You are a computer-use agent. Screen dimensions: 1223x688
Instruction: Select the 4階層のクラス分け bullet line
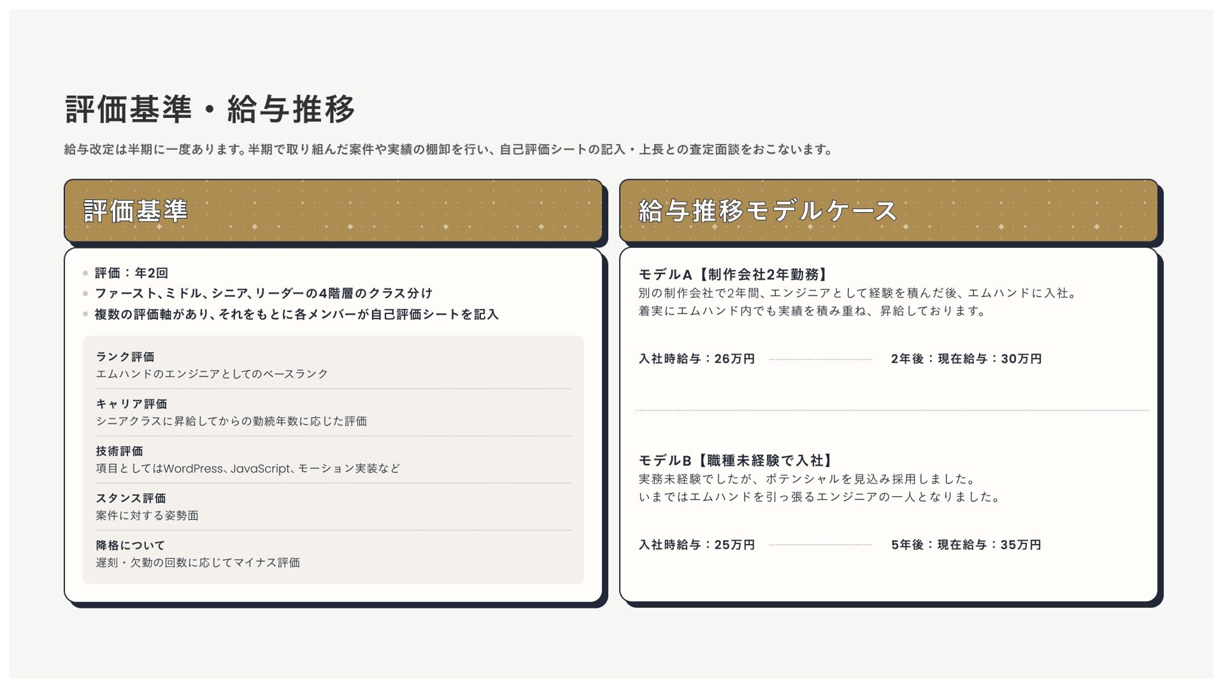pyautogui.click(x=263, y=294)
